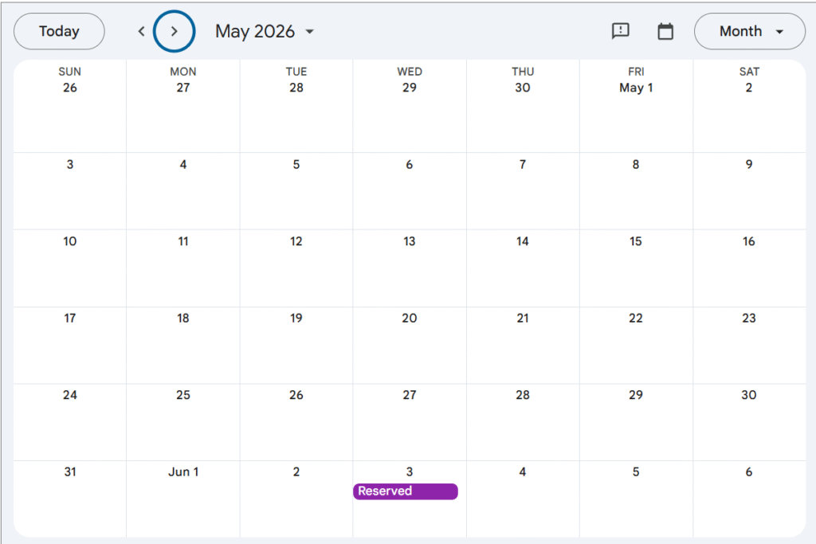Click day 13 in the calendar
816x544 pixels.
point(410,241)
